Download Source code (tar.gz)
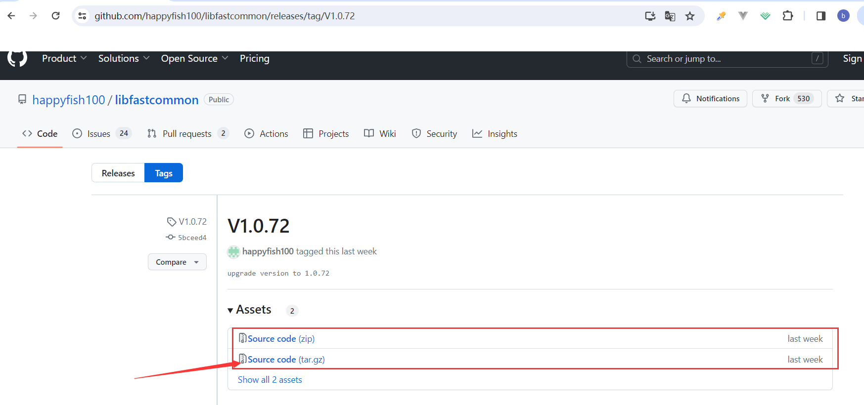The image size is (864, 405). point(286,359)
